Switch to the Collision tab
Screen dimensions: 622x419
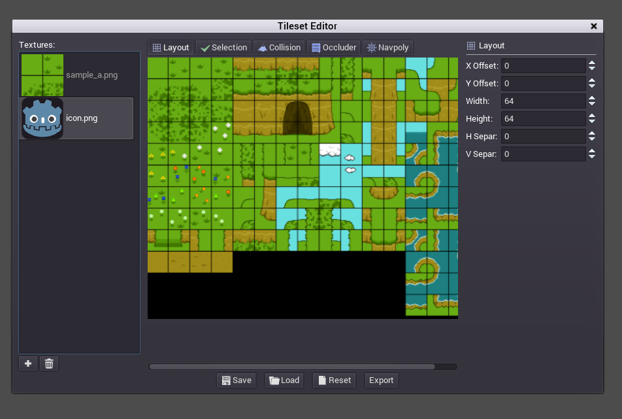(x=279, y=48)
